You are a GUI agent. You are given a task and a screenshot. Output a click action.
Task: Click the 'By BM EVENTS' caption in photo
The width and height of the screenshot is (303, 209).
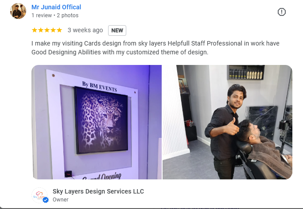point(100,87)
